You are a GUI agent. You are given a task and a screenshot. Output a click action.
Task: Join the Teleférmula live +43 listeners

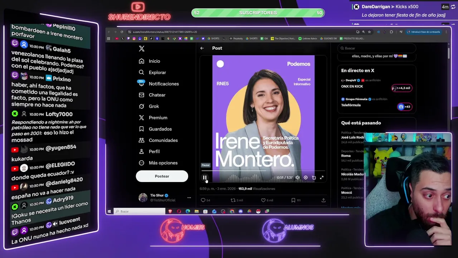point(404,107)
